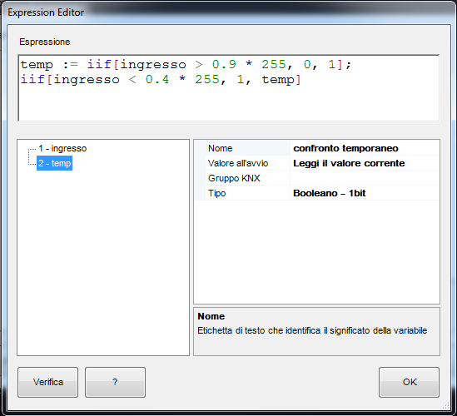Click the '0.9' number in the expression
This screenshot has height=416, width=457.
224,64
